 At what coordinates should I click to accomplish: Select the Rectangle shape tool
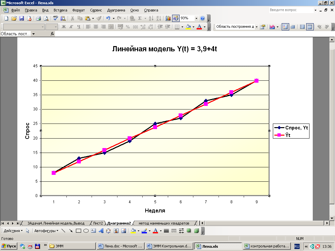tap(78, 231)
